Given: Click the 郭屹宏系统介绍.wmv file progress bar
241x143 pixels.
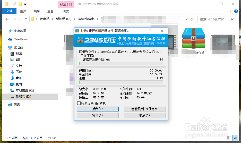Looking at the screenshot, I should coord(121,64).
